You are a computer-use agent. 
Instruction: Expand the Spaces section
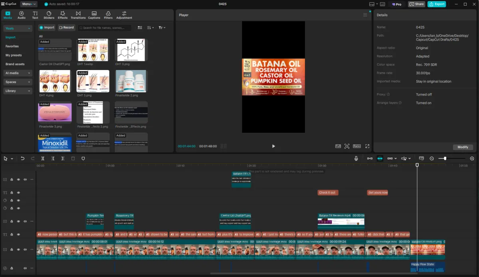pyautogui.click(x=18, y=82)
